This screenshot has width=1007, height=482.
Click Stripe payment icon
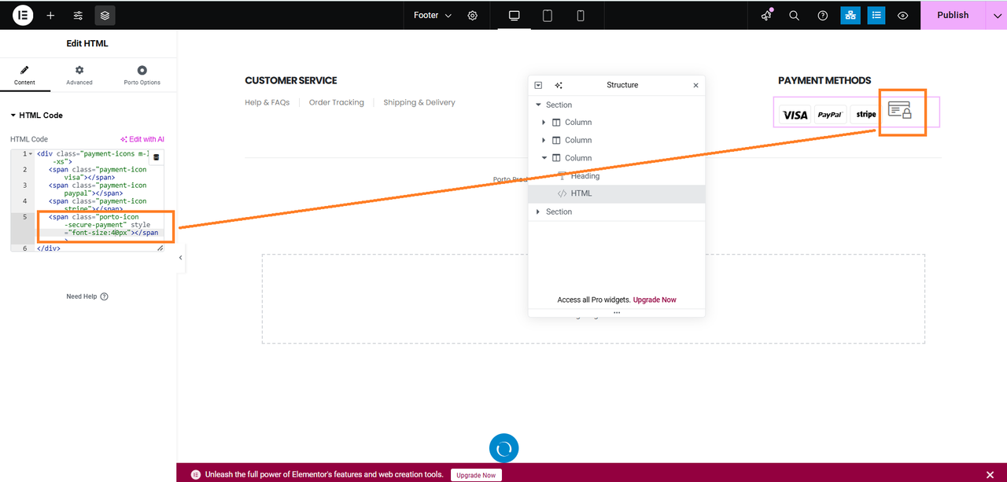tap(865, 115)
